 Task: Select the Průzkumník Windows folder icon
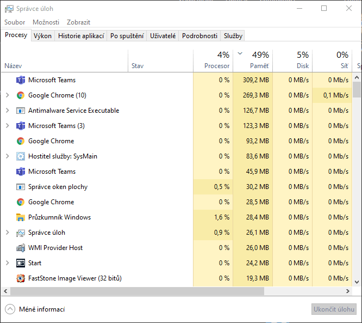pos(21,217)
